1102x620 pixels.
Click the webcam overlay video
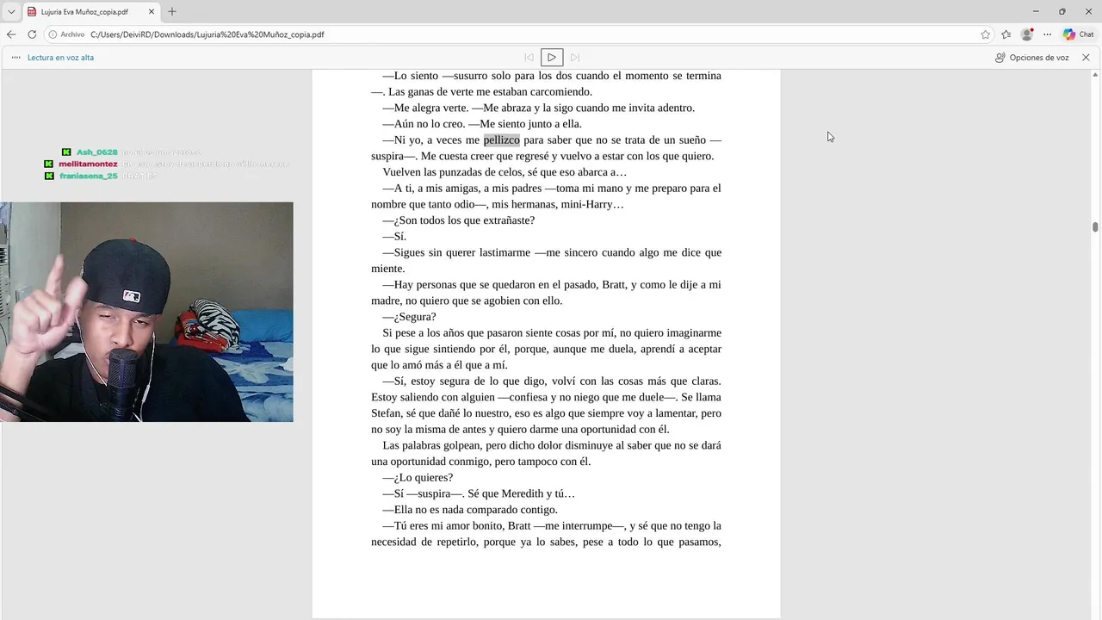[146, 312]
